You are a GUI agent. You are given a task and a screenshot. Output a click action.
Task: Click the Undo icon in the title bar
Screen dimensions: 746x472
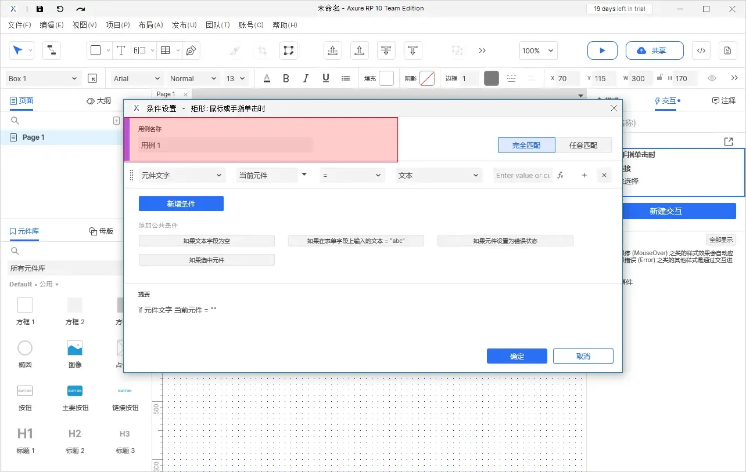click(x=60, y=9)
